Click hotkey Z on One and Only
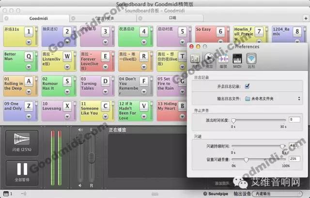 (x=29, y=106)
